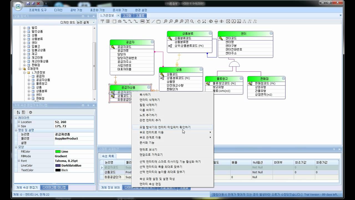
Task: Select the T text tool icon
Action: (148, 21)
